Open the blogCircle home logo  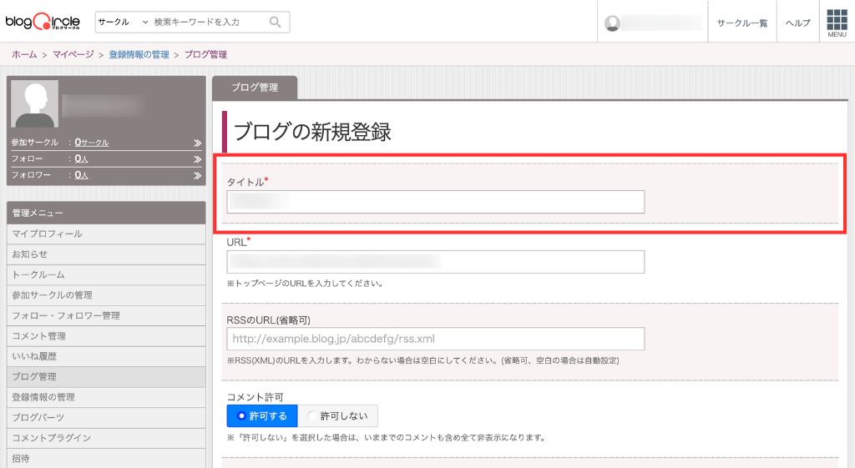tap(43, 22)
